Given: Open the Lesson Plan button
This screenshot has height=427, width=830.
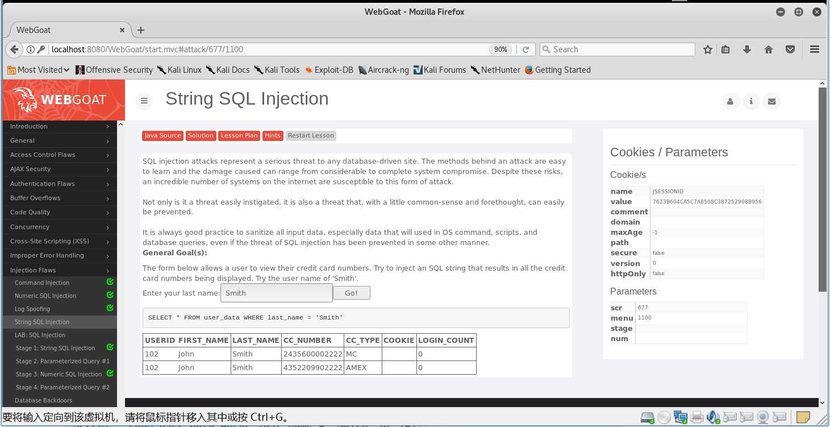Looking at the screenshot, I should (x=239, y=135).
